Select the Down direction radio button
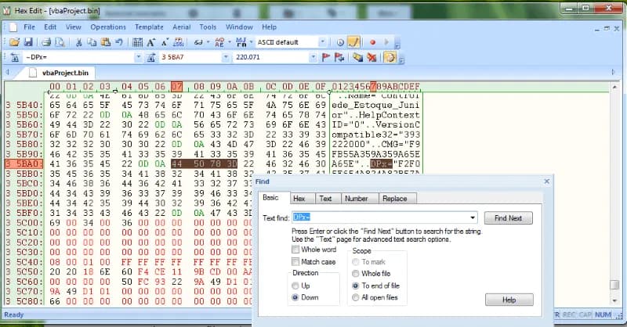The image size is (627, 327). [295, 297]
